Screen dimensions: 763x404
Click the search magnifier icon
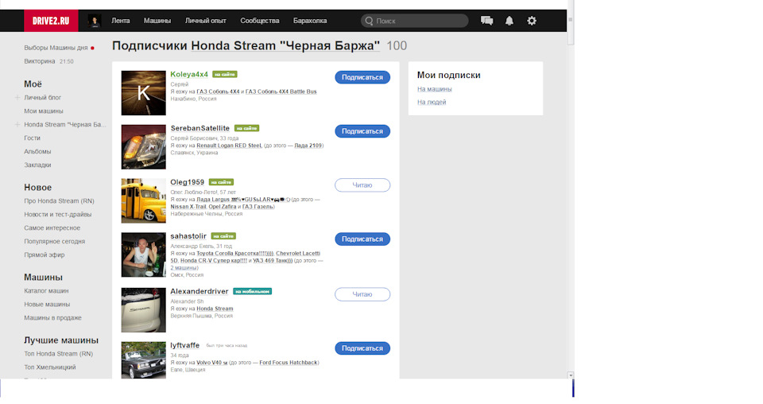(x=369, y=21)
